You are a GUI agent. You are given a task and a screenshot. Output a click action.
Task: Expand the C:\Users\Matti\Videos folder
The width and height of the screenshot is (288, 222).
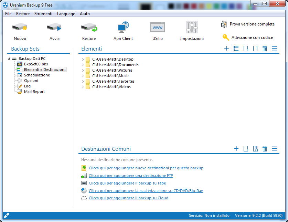pos(83,87)
